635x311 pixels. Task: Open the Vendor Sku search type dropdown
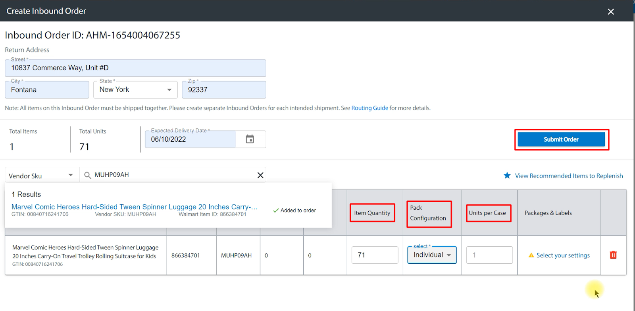[41, 175]
